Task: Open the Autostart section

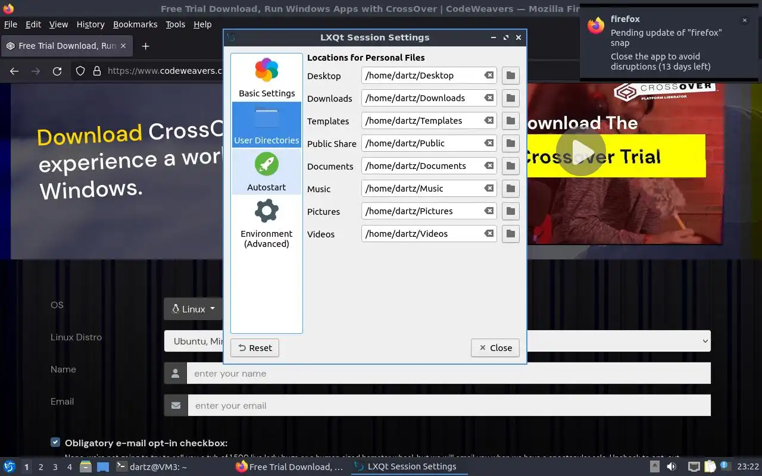Action: (x=267, y=172)
